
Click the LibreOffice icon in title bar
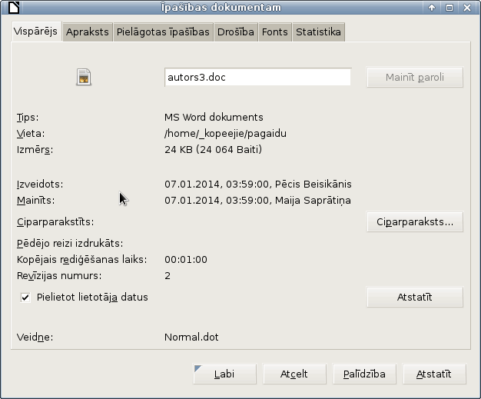tap(14, 8)
